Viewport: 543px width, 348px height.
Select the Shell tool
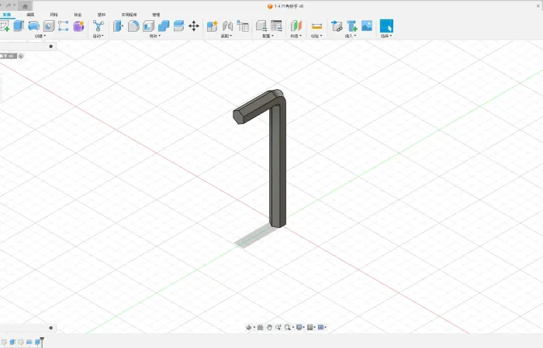tap(149, 26)
